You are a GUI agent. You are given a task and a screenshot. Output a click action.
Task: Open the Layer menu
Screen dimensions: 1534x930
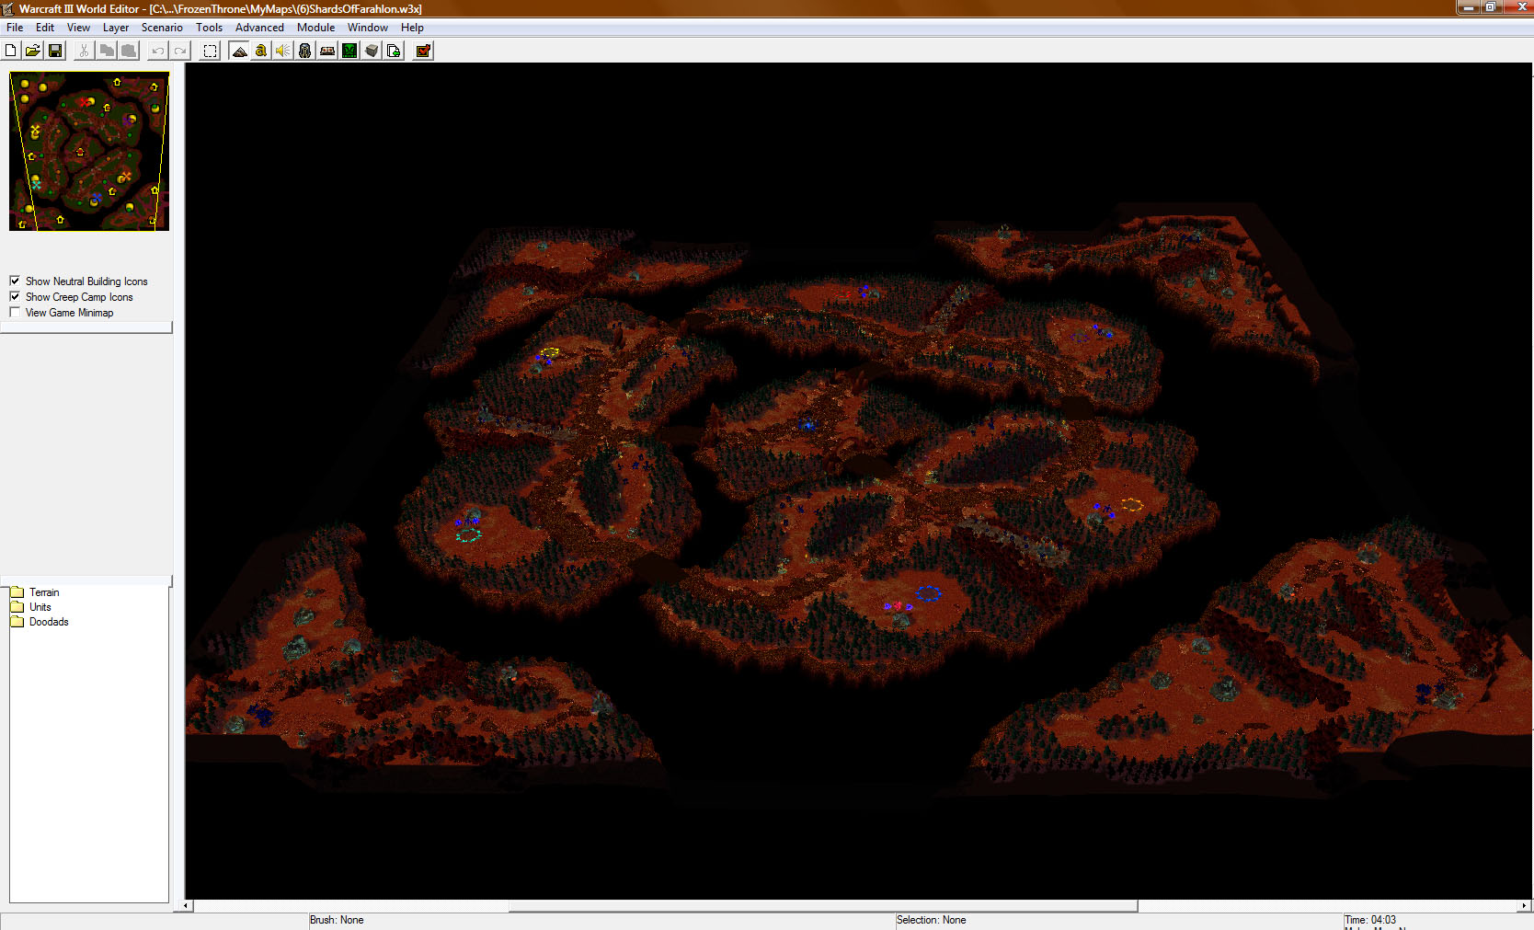[x=116, y=28]
